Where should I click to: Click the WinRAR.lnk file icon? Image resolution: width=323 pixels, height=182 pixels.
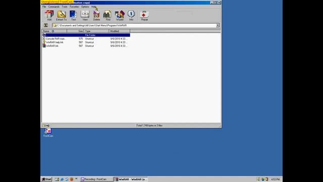tap(44, 46)
